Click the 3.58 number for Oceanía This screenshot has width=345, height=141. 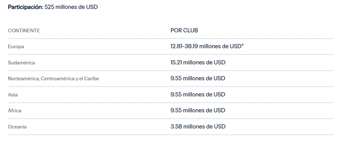click(x=177, y=127)
